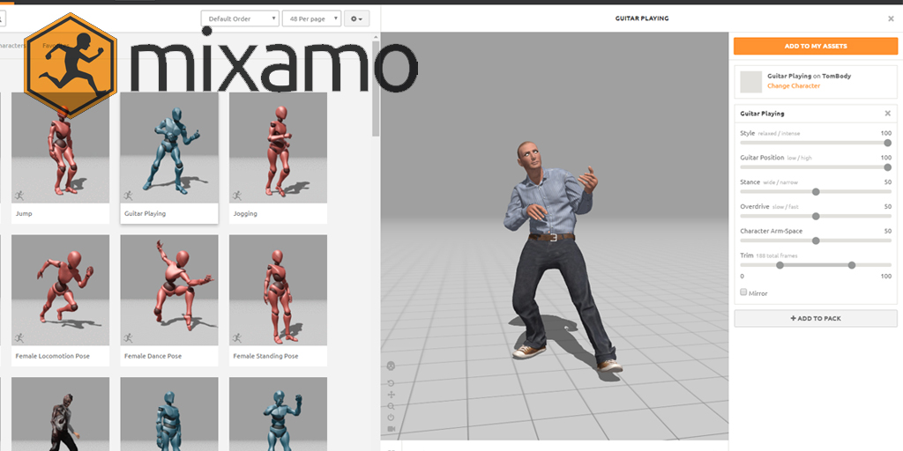This screenshot has width=903, height=451.
Task: Open the gear settings dropdown in toolbar
Action: (356, 18)
